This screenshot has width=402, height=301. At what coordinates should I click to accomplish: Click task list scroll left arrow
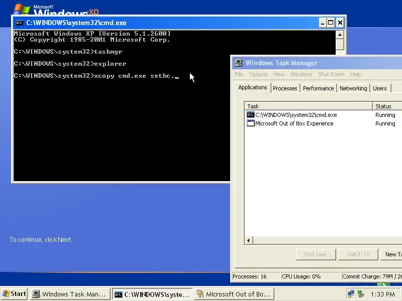pos(248,240)
